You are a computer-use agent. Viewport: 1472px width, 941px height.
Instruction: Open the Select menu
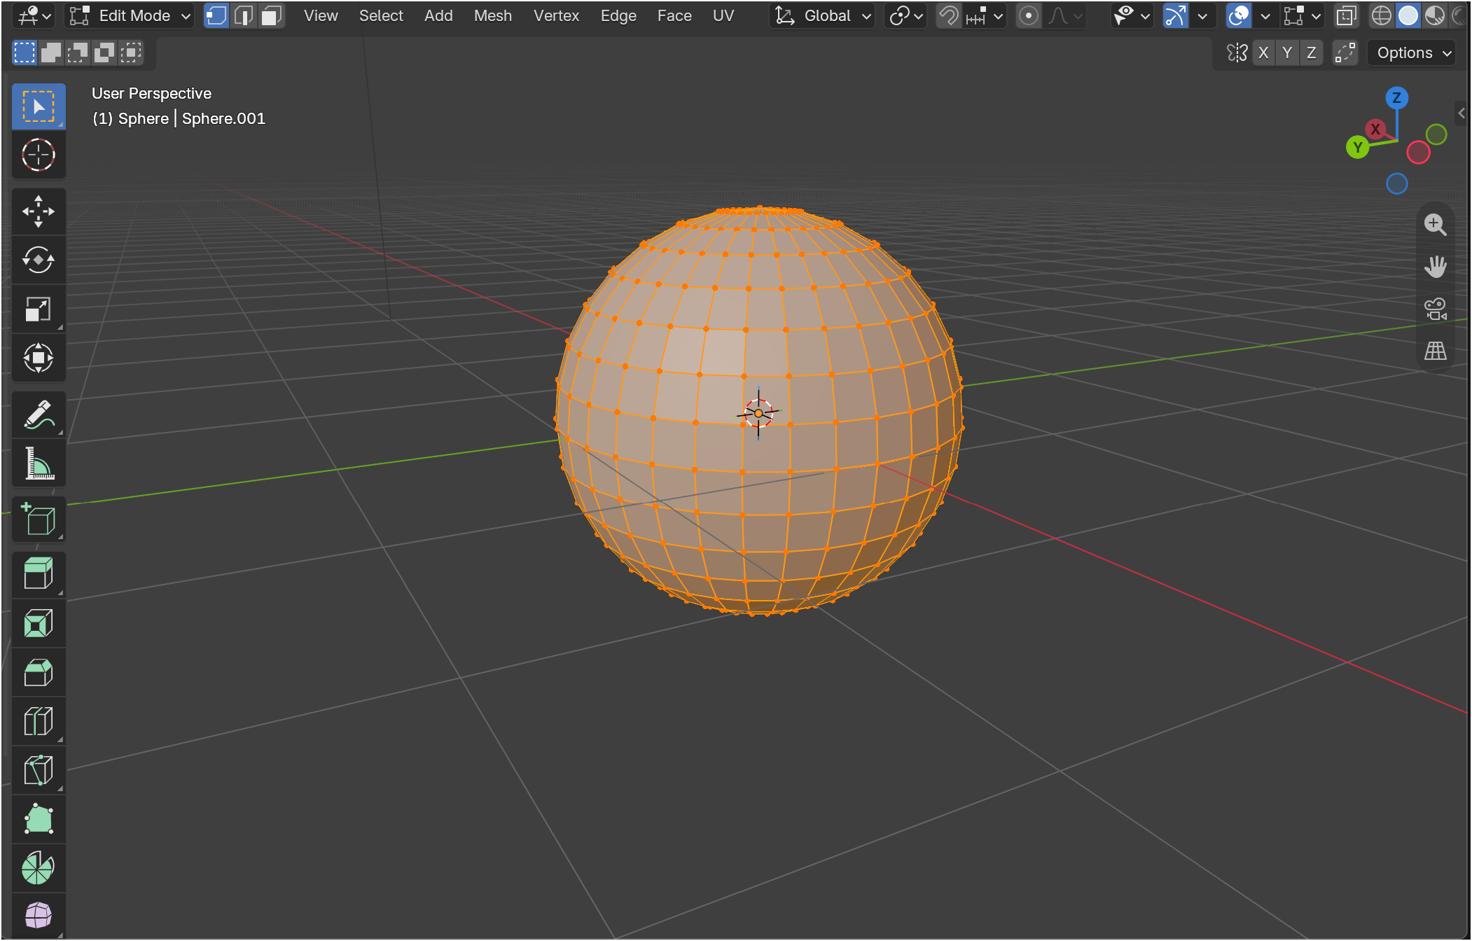pos(381,15)
